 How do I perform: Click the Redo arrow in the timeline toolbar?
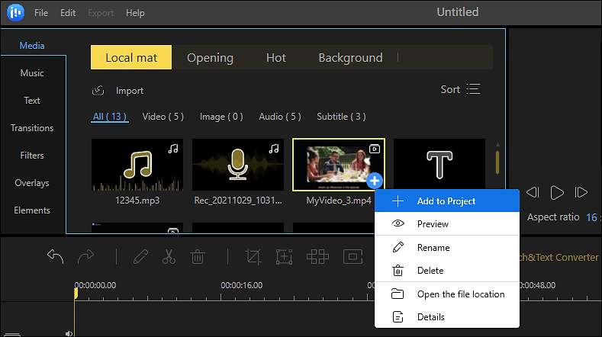[85, 256]
